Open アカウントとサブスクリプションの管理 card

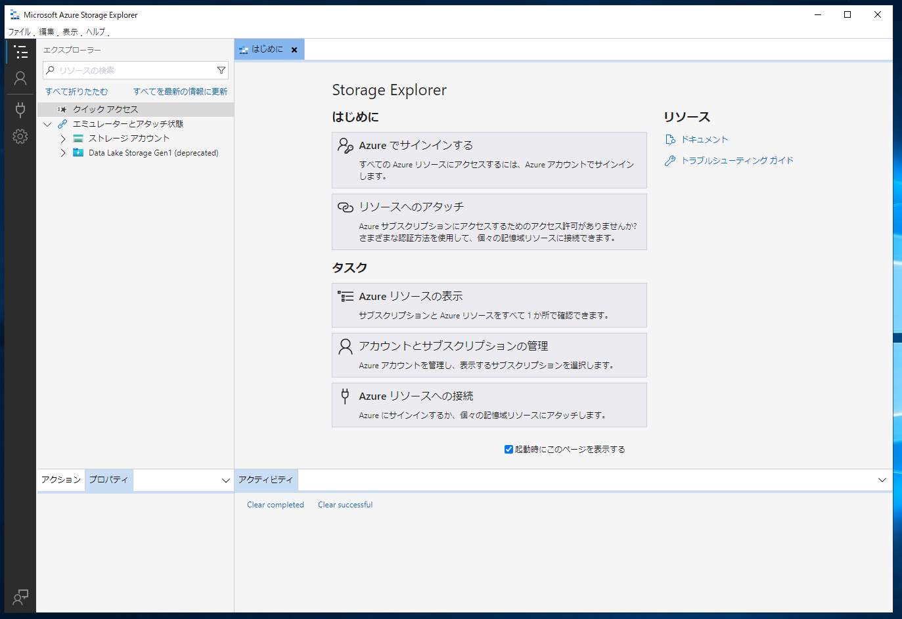coord(489,355)
